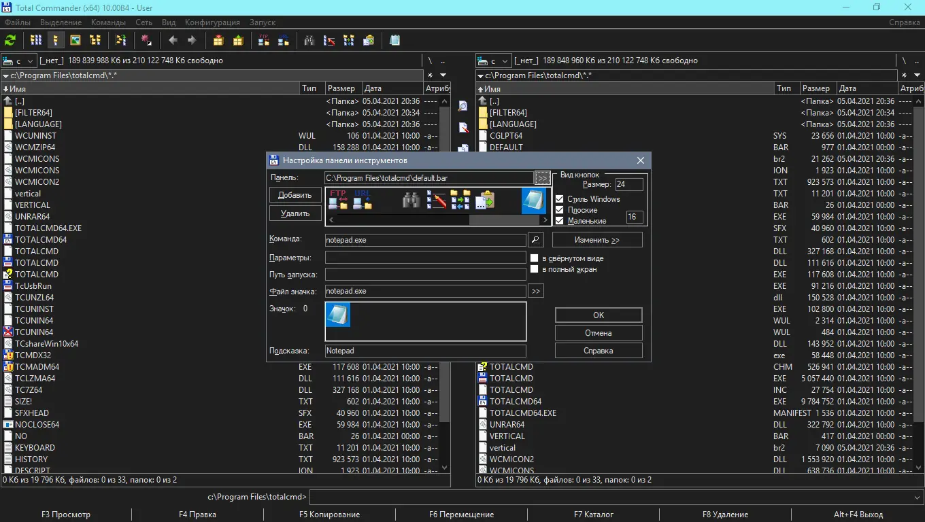Click the horizontal scrollbar under button strip
925x522 pixels.
tap(504, 220)
